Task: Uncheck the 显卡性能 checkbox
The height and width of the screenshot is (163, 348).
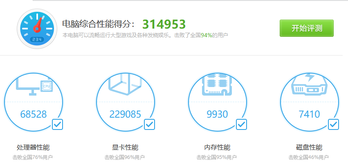Action: point(149,125)
